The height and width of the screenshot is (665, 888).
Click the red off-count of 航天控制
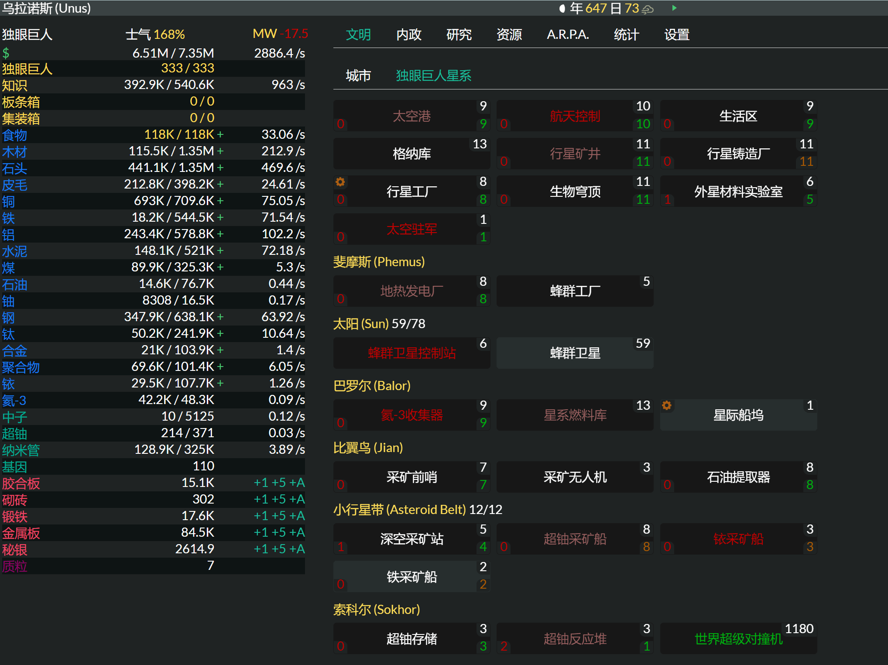(x=504, y=124)
